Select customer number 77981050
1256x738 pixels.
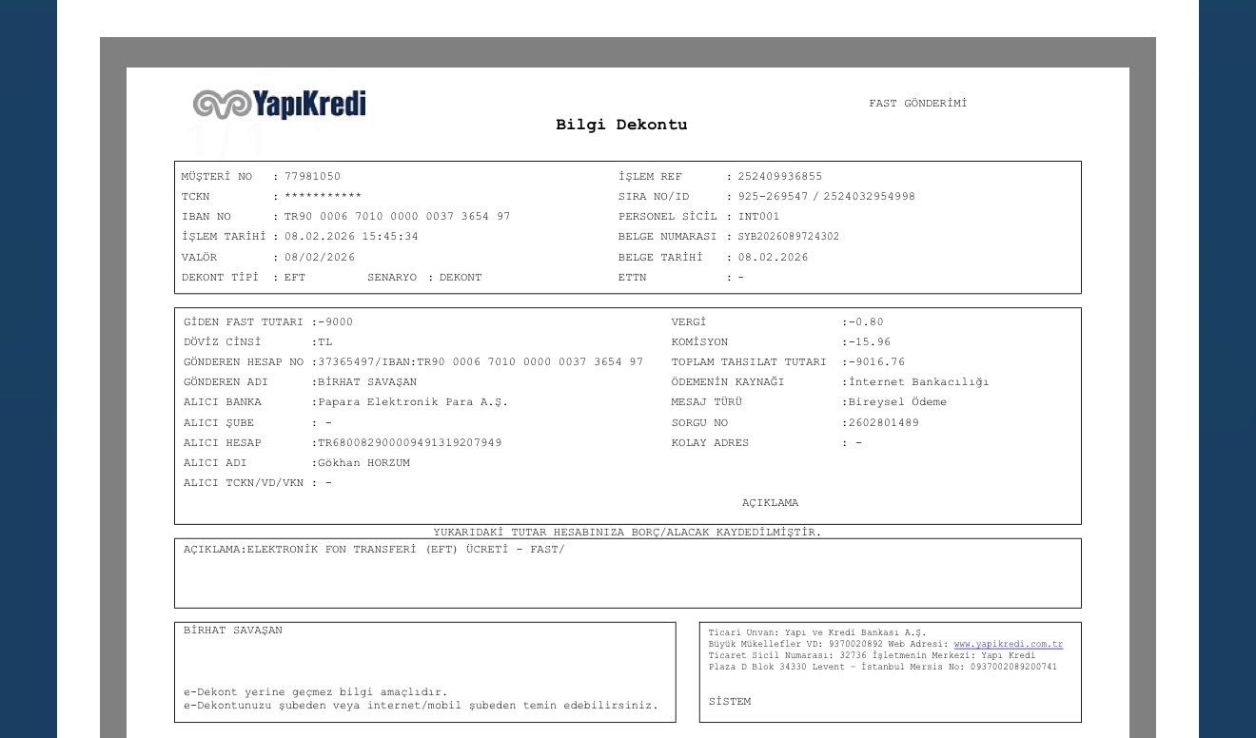tap(312, 177)
